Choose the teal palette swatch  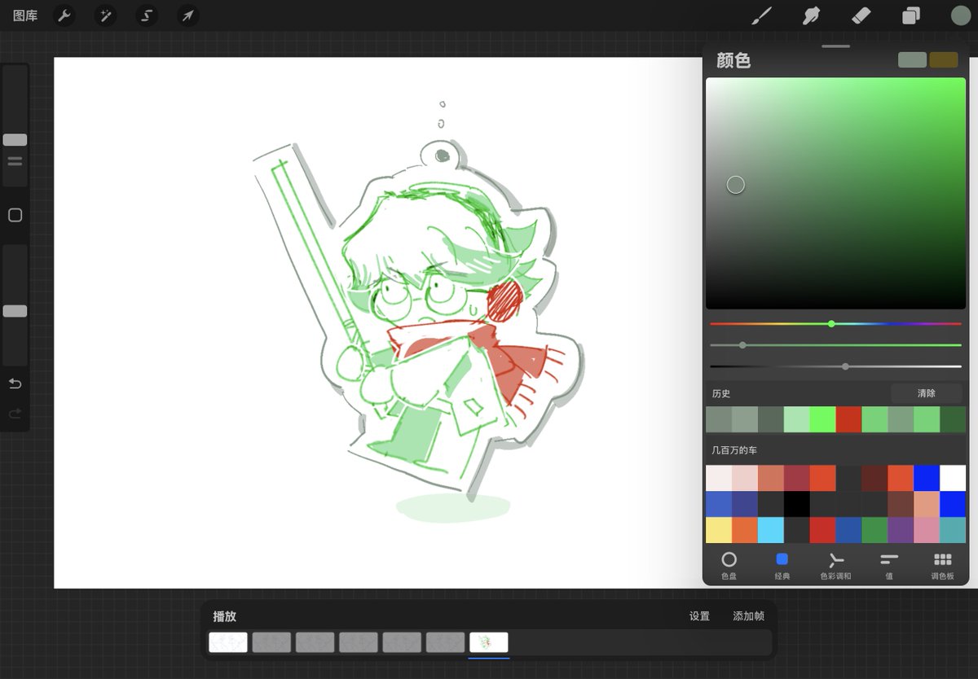(953, 530)
